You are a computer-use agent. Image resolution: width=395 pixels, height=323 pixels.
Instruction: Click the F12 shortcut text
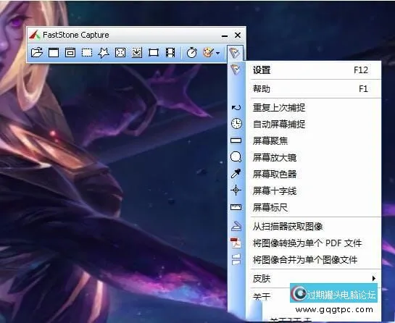coord(361,70)
